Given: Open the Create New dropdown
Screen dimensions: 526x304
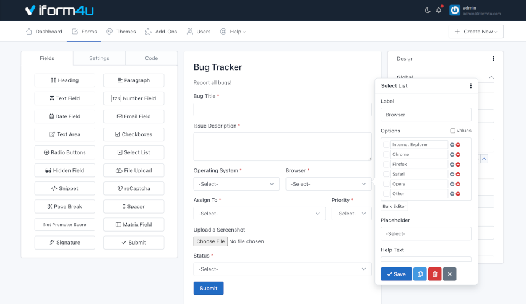Looking at the screenshot, I should 475,32.
